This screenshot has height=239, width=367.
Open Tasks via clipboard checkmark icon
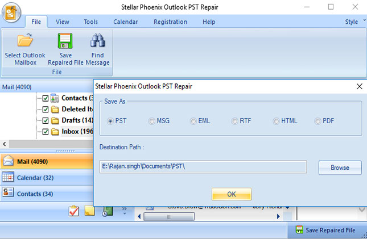pyautogui.click(x=74, y=211)
